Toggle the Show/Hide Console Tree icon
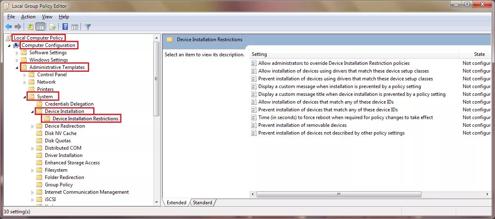495x219 pixels. click(40, 27)
